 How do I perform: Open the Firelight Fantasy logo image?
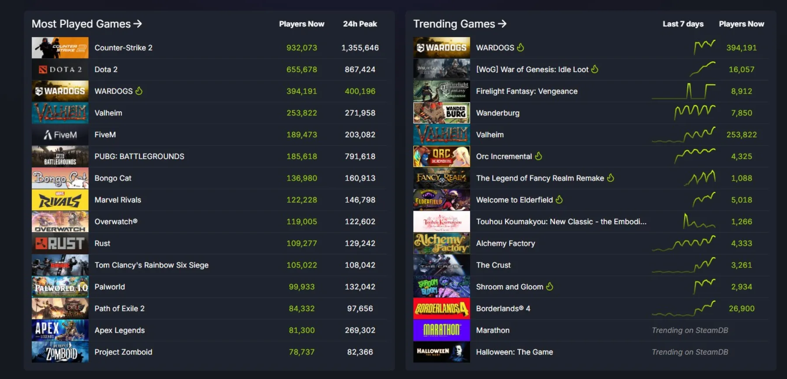click(x=442, y=91)
